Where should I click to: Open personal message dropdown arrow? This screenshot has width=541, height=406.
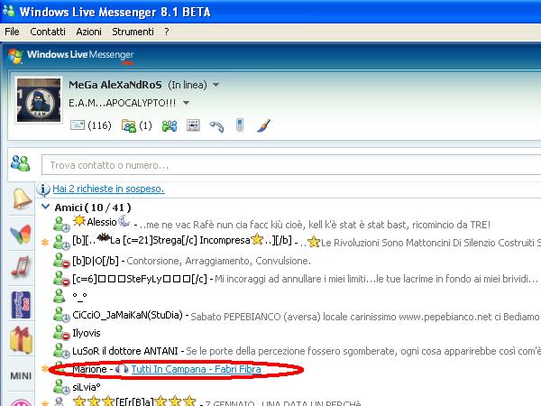pyautogui.click(x=186, y=103)
